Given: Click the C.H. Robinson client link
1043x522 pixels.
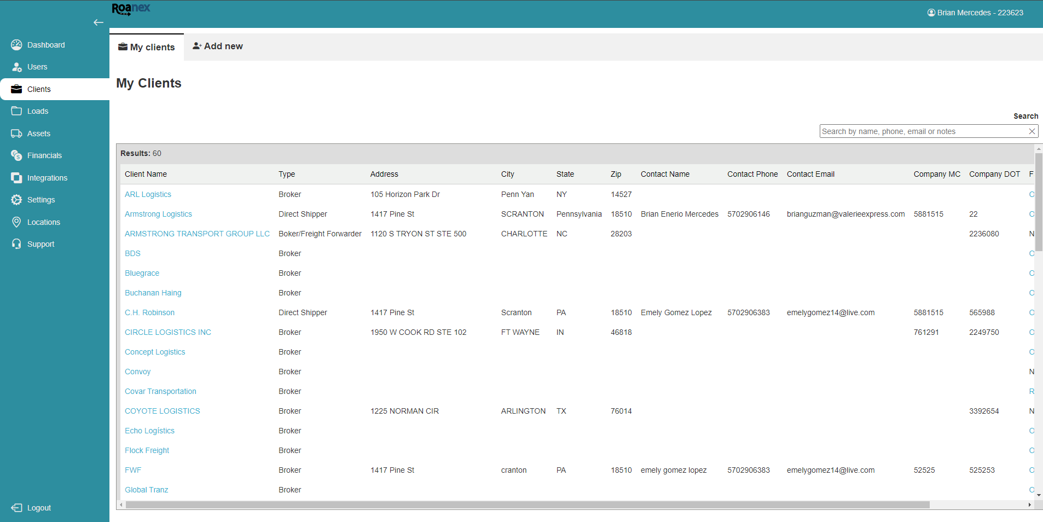Looking at the screenshot, I should (149, 312).
